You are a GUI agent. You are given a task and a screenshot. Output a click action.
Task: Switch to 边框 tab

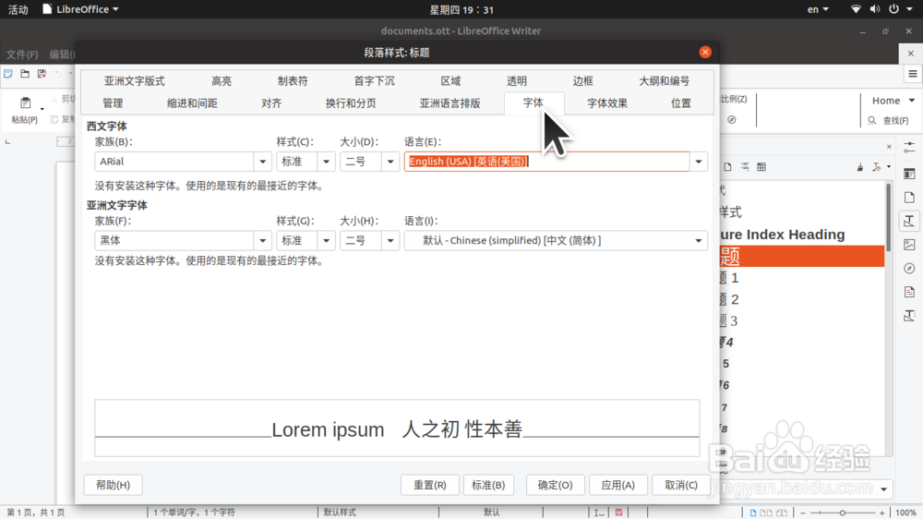582,80
